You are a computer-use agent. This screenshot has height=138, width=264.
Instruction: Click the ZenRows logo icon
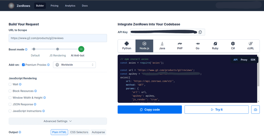pos(11,6)
